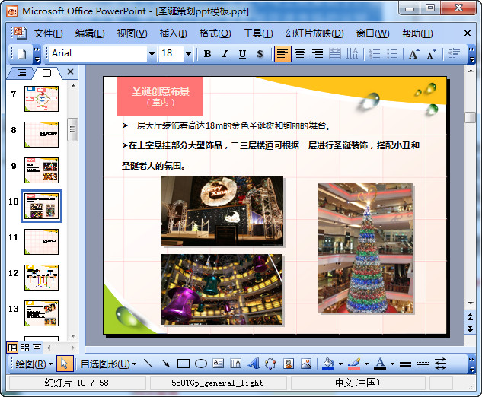This screenshot has width=482, height=397.
Task: Open the 工具(T) menu
Action: coord(258,33)
